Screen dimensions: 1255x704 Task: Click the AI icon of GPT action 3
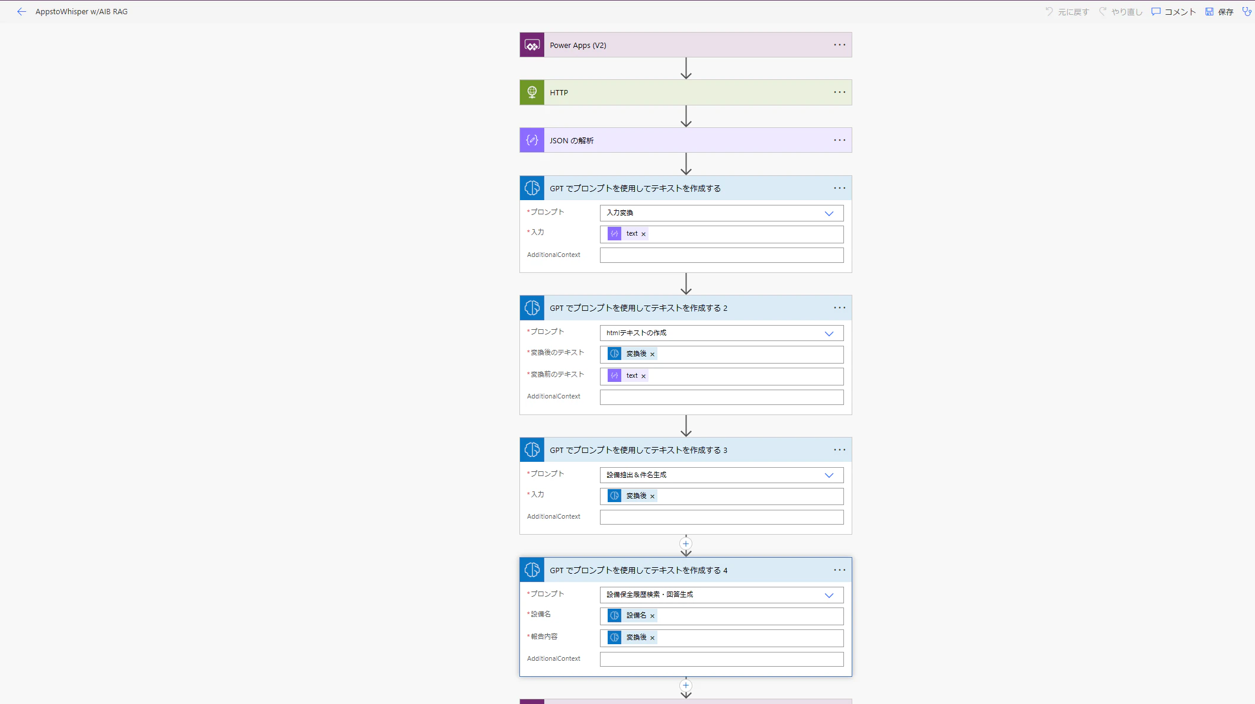pyautogui.click(x=532, y=450)
